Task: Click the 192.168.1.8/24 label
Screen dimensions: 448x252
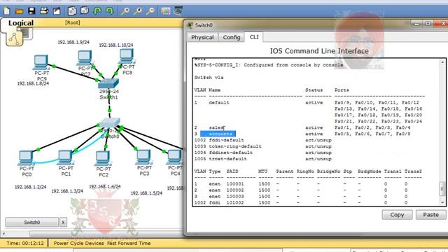Action: coord(33,84)
